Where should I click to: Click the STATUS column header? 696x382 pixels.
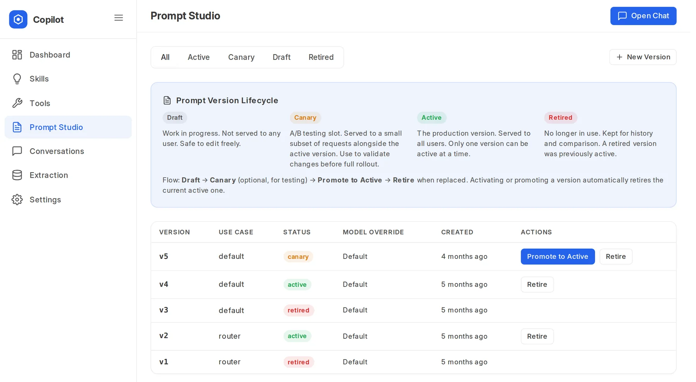pyautogui.click(x=297, y=232)
